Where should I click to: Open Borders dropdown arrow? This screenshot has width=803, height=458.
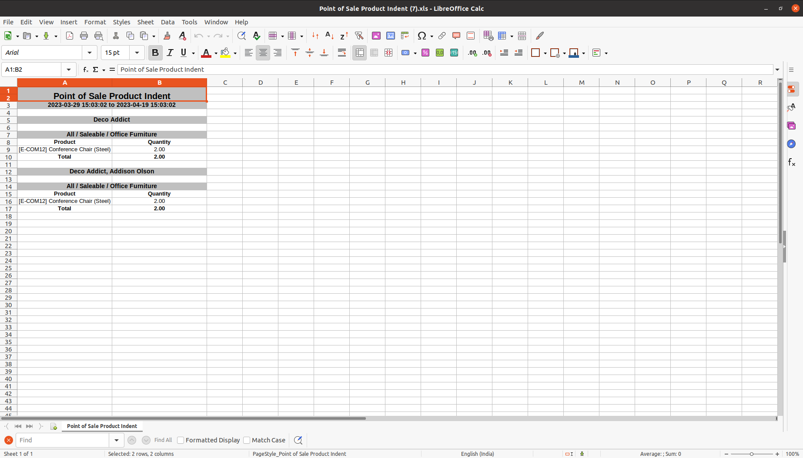pos(545,53)
